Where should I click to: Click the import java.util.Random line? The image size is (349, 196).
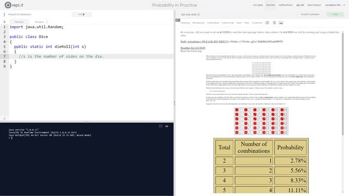[37, 27]
